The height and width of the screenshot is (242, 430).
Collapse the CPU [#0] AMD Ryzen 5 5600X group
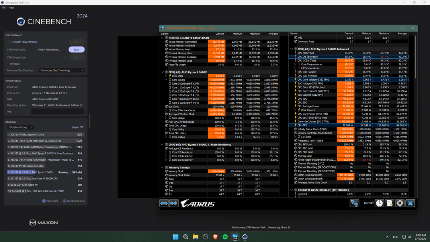[162, 72]
